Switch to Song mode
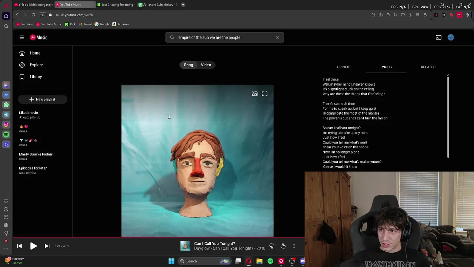Screen dimensions: 474x267 click(x=188, y=65)
